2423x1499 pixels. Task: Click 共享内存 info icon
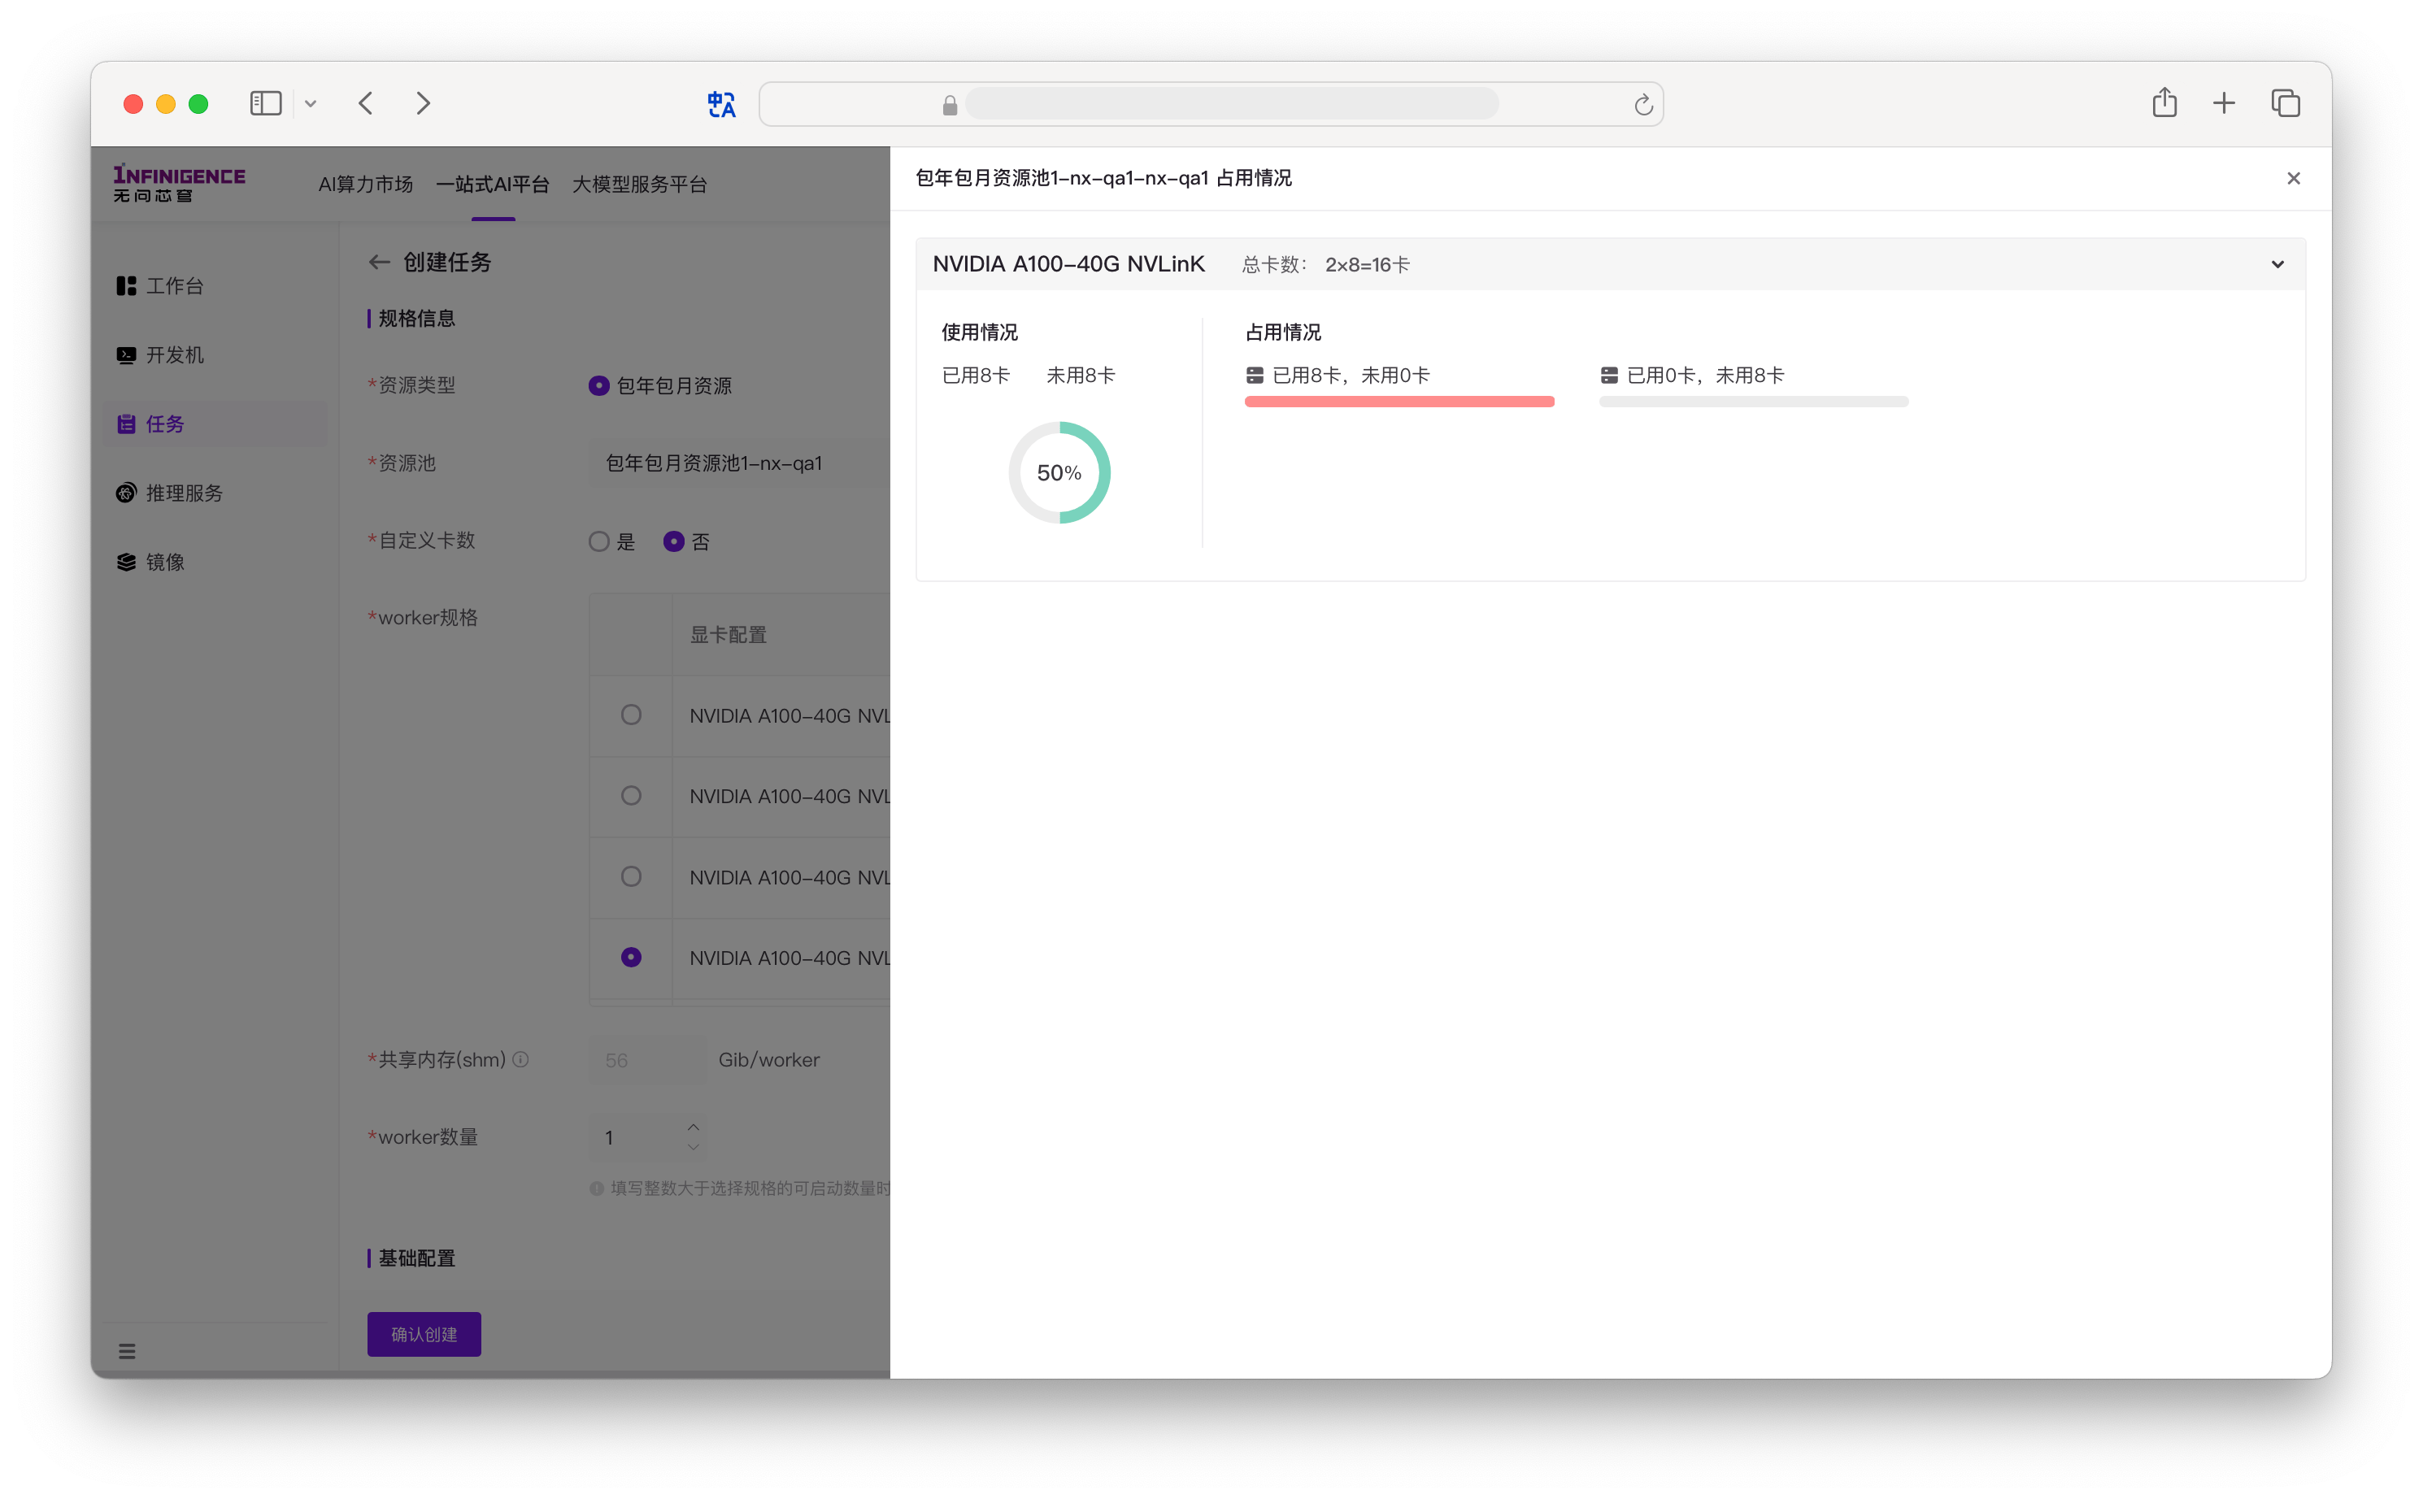(x=520, y=1060)
